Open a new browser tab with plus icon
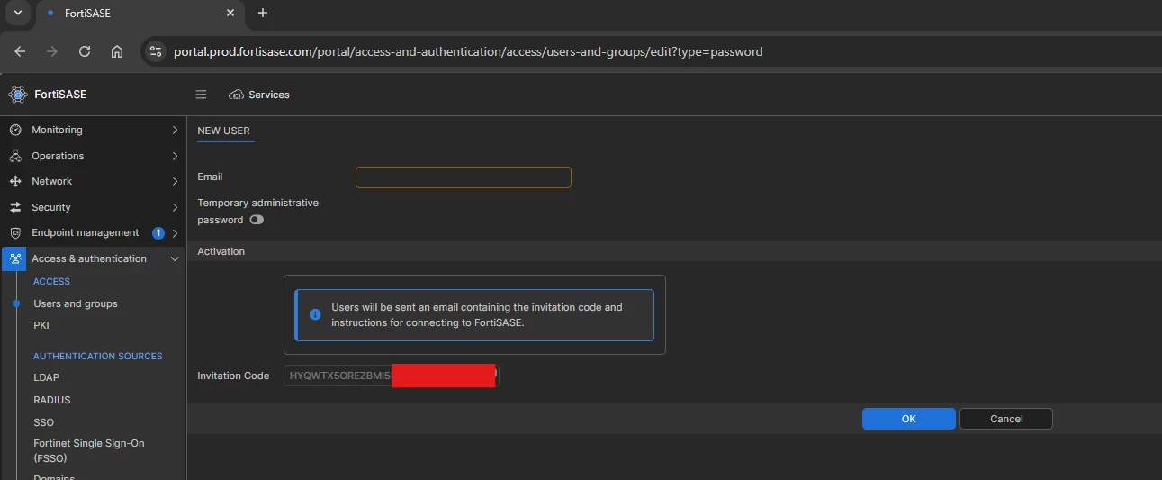This screenshot has width=1162, height=480. (x=263, y=13)
